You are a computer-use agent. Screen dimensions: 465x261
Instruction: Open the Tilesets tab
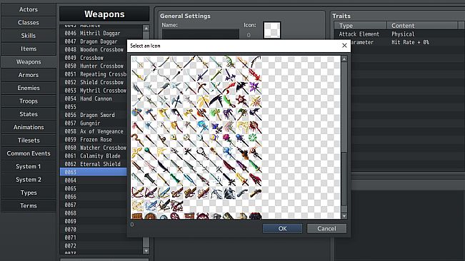point(29,140)
